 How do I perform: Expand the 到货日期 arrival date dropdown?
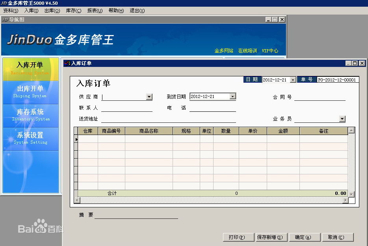point(232,96)
